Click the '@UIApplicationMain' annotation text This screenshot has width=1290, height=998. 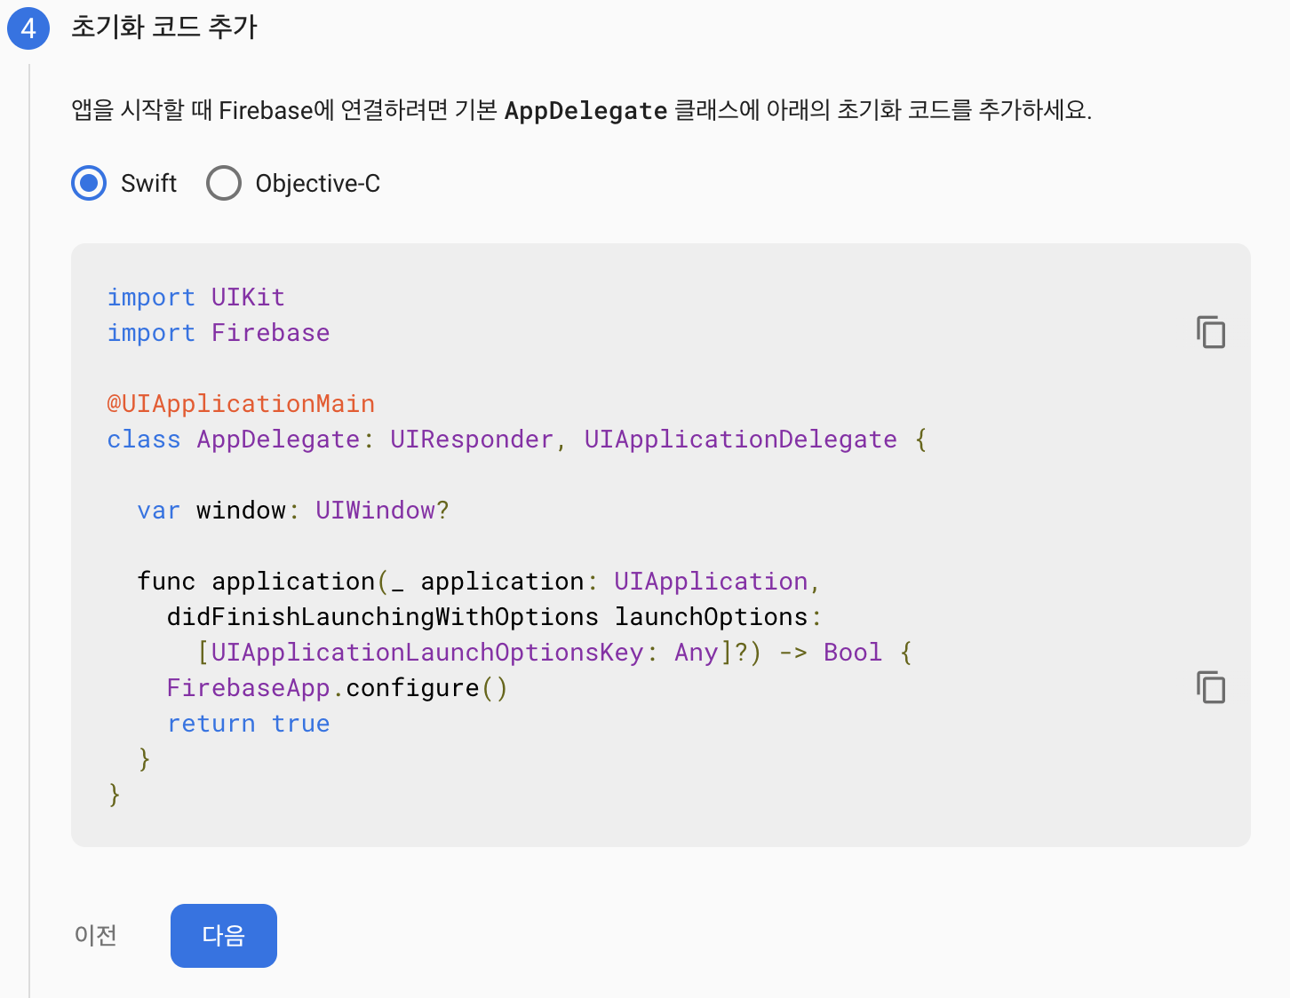[x=241, y=404]
